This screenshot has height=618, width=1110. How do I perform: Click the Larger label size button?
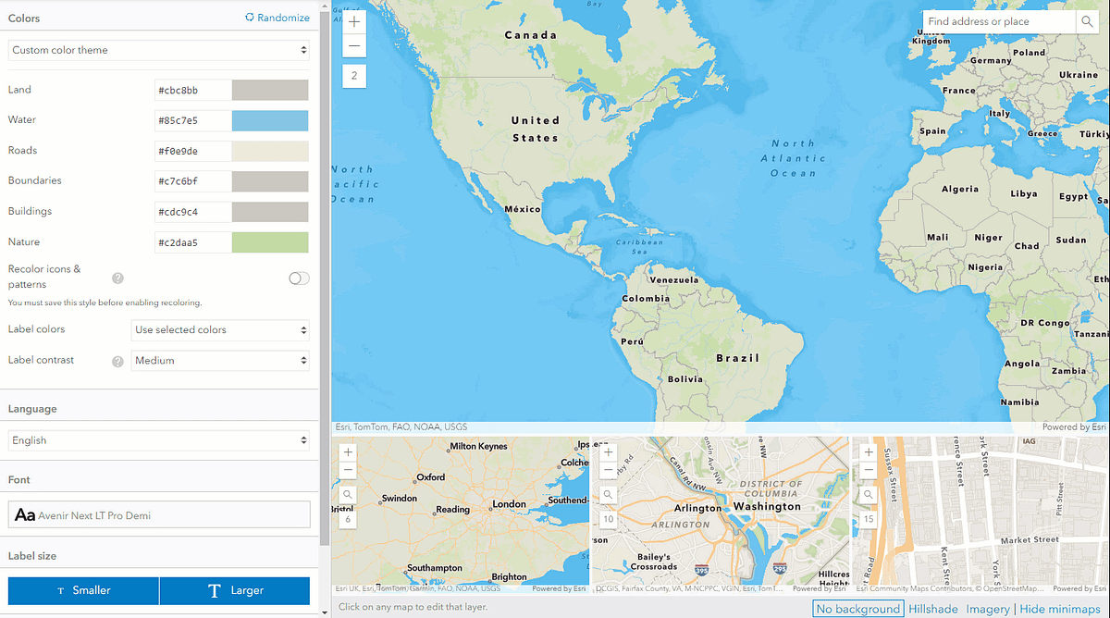[233, 590]
